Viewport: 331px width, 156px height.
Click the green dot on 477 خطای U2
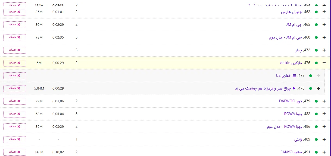(x=311, y=76)
